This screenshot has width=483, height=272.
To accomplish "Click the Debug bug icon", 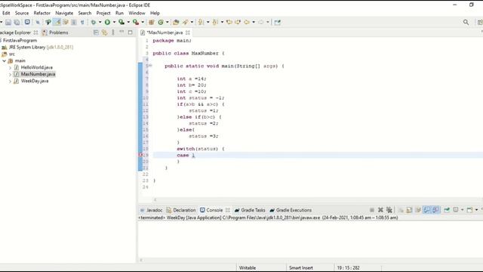I will [x=94, y=22].
